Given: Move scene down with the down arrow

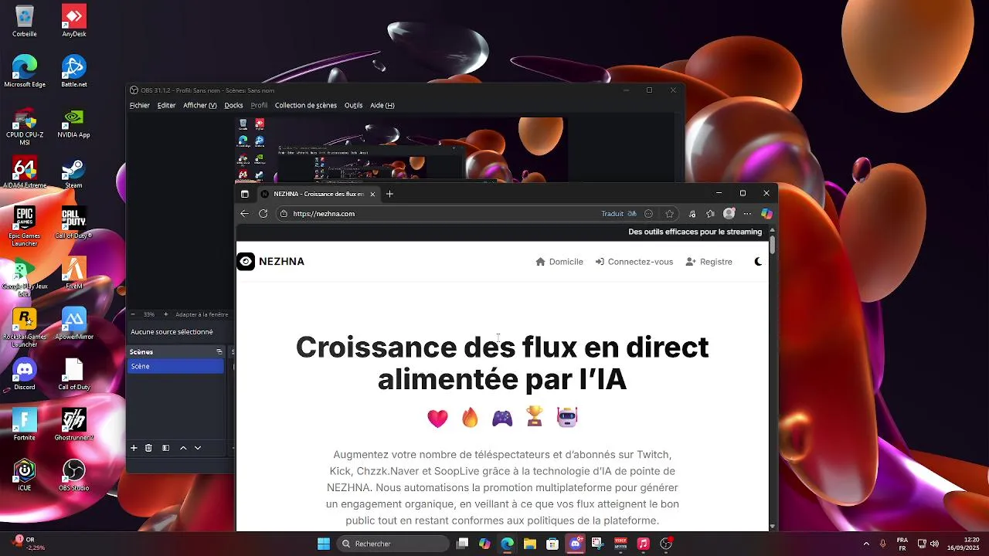Looking at the screenshot, I should coord(198,448).
